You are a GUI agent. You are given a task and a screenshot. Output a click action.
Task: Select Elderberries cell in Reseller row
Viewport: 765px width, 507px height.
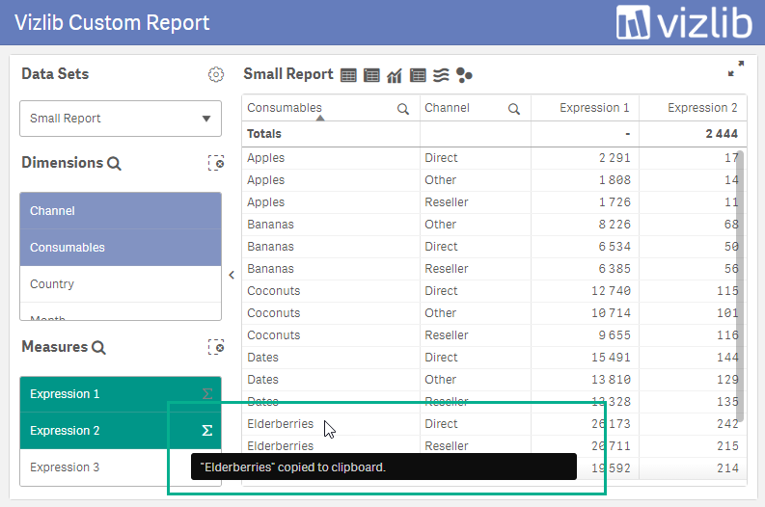click(x=331, y=444)
